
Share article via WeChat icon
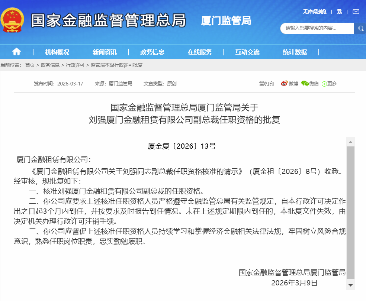pyautogui.click(x=305, y=84)
